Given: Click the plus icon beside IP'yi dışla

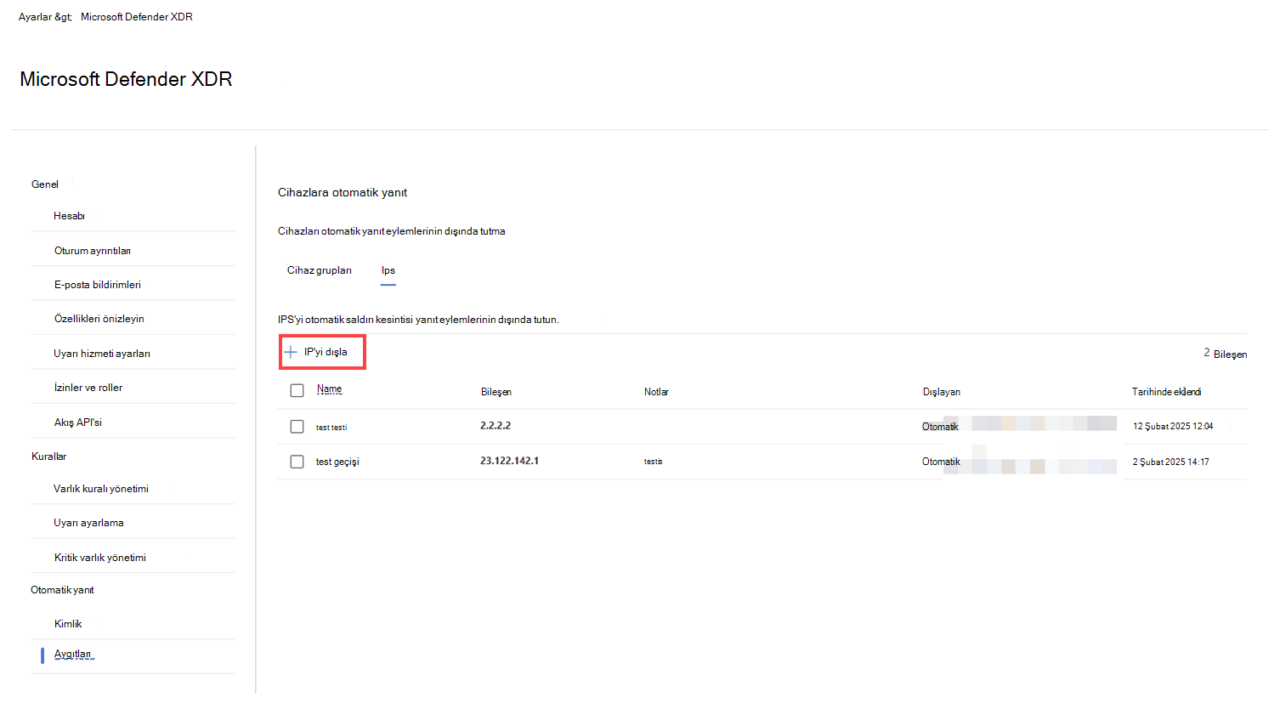Looking at the screenshot, I should [290, 352].
